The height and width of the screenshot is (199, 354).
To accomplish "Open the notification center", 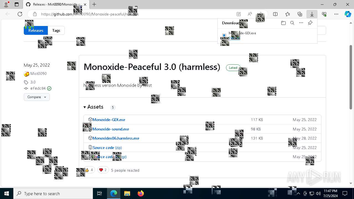I will 345,193.
